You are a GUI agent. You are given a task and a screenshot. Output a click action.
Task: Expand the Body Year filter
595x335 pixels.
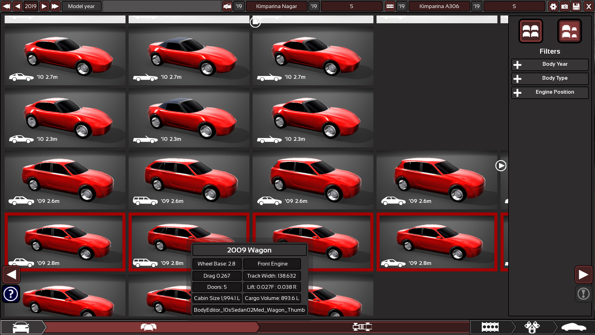pos(550,65)
